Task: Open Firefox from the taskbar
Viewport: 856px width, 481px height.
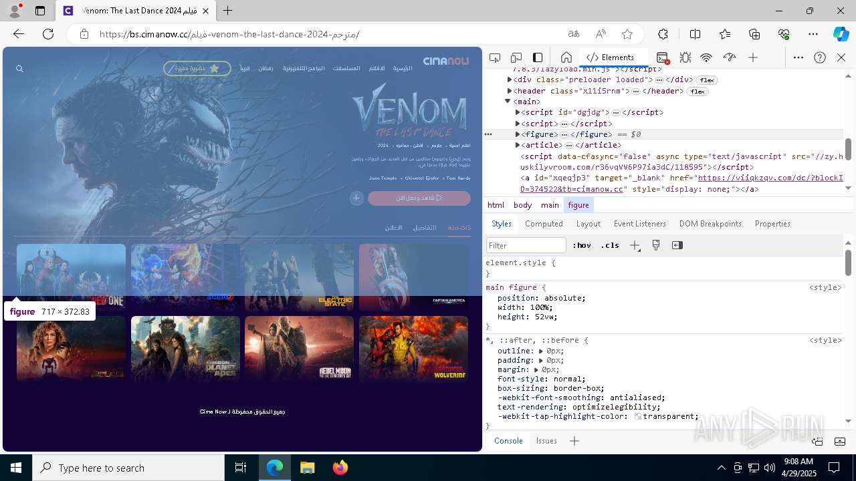Action: (340, 468)
